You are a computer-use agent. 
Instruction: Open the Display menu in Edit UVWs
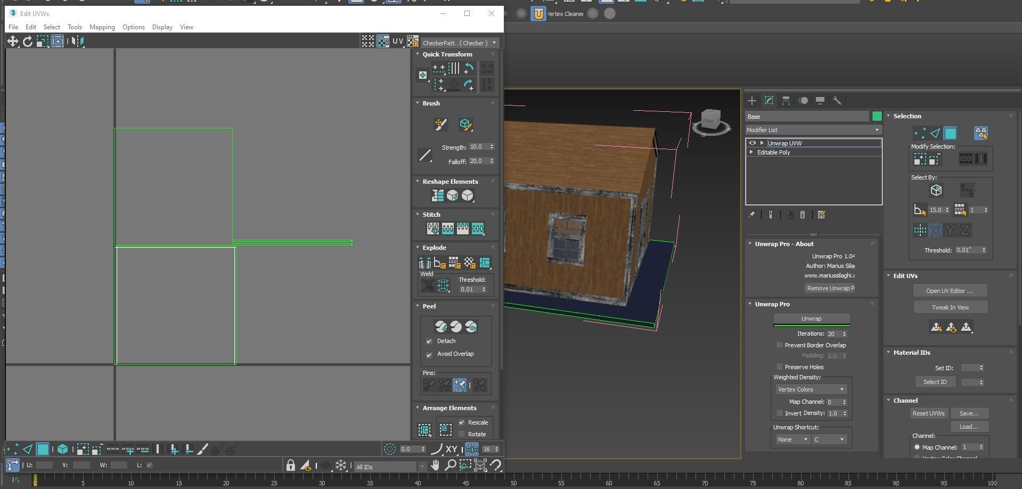point(162,27)
